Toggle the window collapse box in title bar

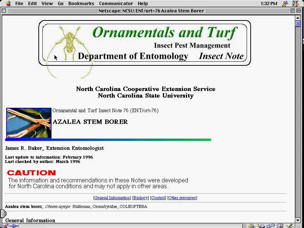[x=299, y=11]
